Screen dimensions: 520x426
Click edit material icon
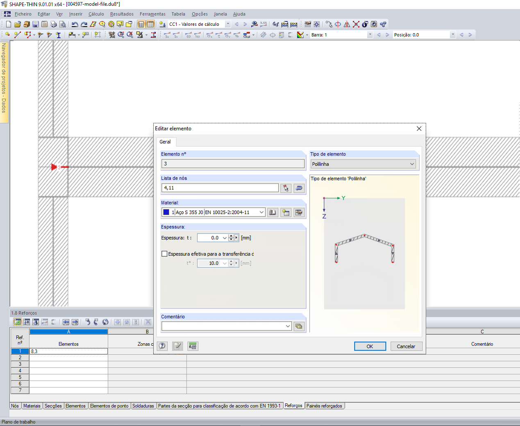coord(299,212)
